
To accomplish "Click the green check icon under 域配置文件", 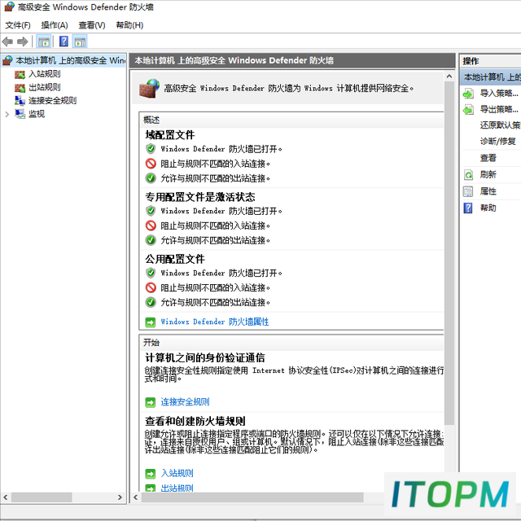I will [x=151, y=178].
